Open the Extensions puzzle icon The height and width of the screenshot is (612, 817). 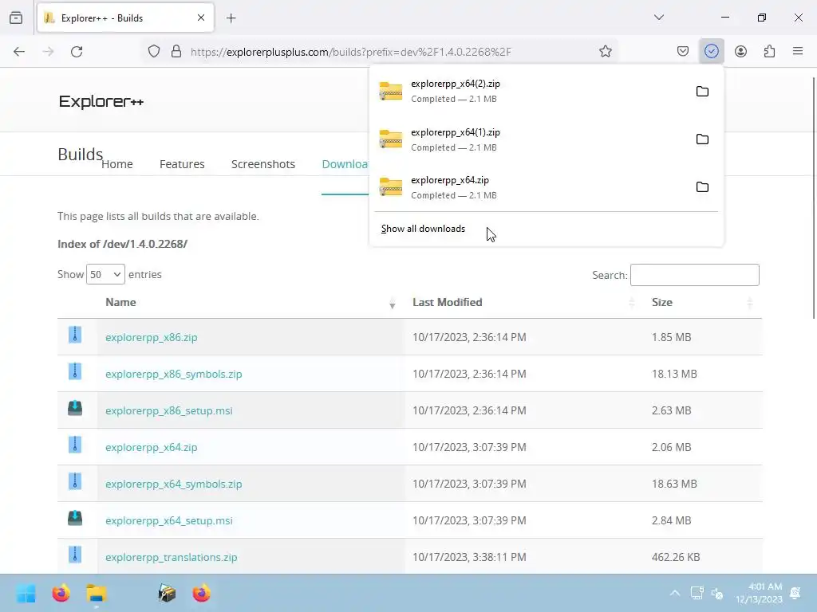(x=769, y=52)
